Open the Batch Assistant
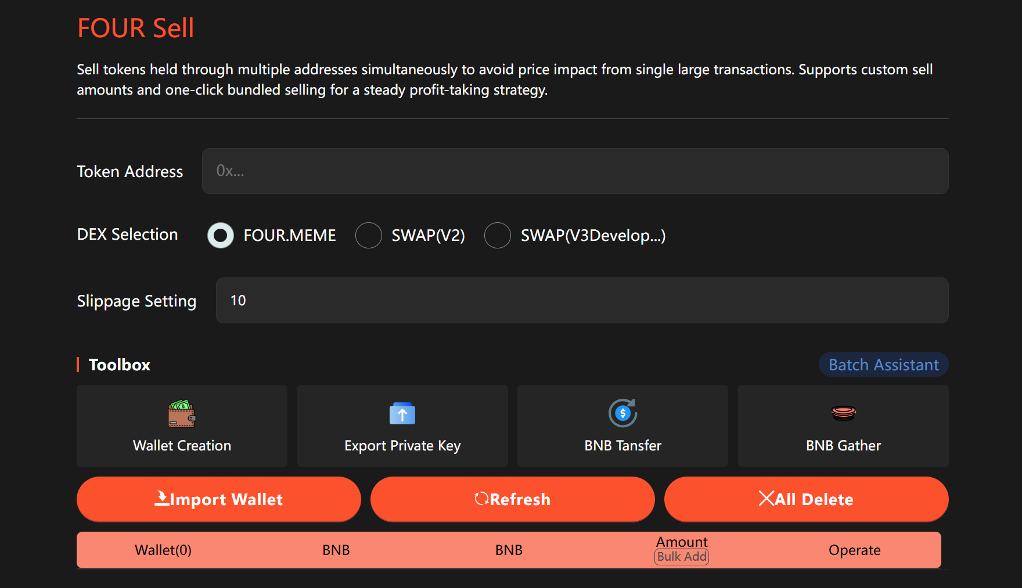Screen dimensions: 1022x588 [x=883, y=365]
